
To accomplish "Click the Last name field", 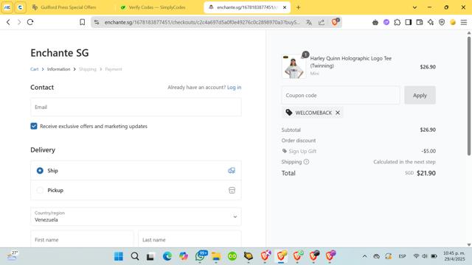I will pos(190,239).
